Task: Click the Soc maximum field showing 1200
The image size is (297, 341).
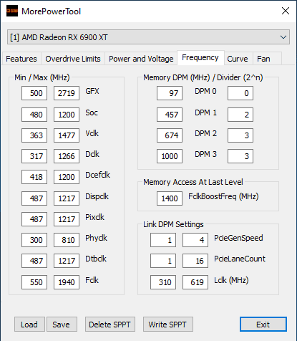Action: pyautogui.click(x=67, y=115)
